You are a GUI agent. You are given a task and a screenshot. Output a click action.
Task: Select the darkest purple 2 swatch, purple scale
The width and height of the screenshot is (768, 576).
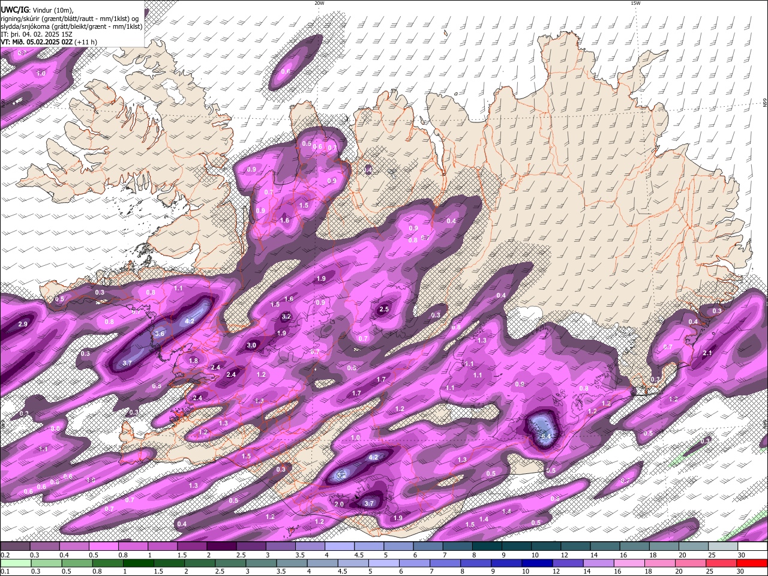[221, 547]
